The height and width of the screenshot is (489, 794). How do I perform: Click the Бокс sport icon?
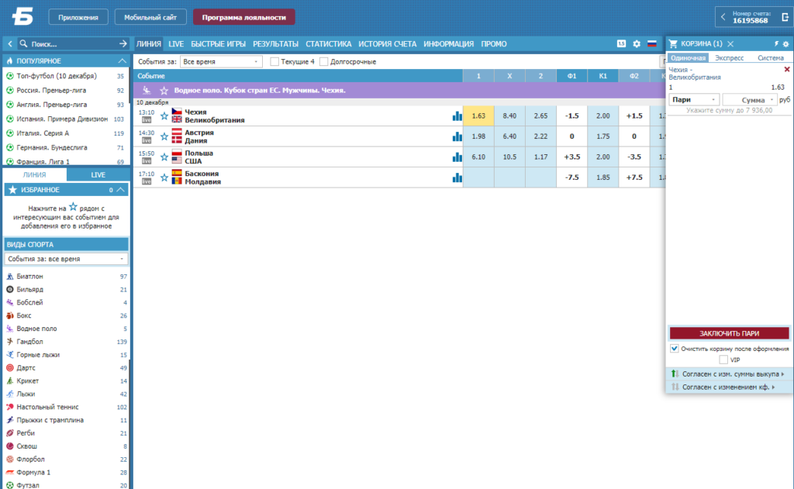pos(9,315)
